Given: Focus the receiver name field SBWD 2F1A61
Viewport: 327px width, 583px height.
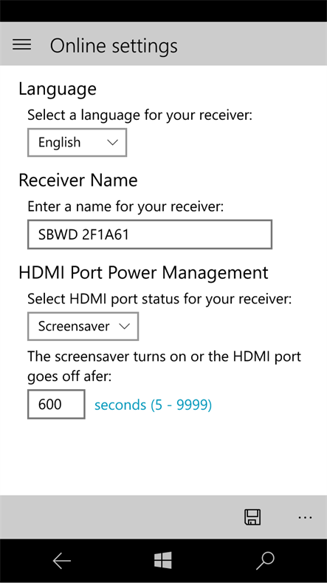Looking at the screenshot, I should (150, 235).
